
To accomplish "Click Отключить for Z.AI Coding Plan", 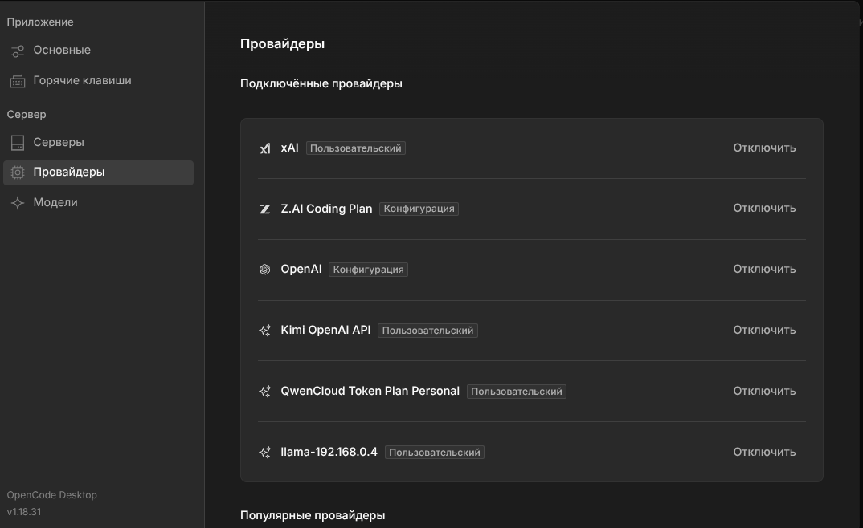I will tap(764, 209).
